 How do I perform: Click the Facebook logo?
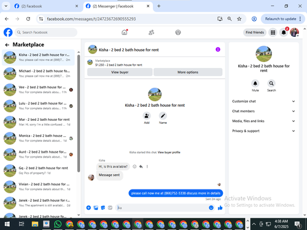click(x=8, y=33)
